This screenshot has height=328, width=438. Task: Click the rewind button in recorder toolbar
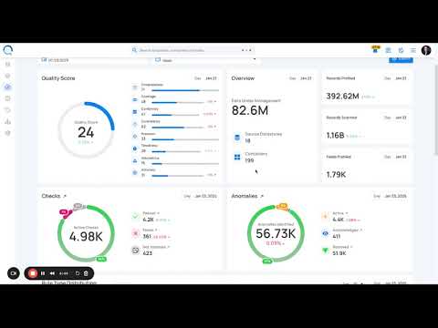(x=52, y=273)
